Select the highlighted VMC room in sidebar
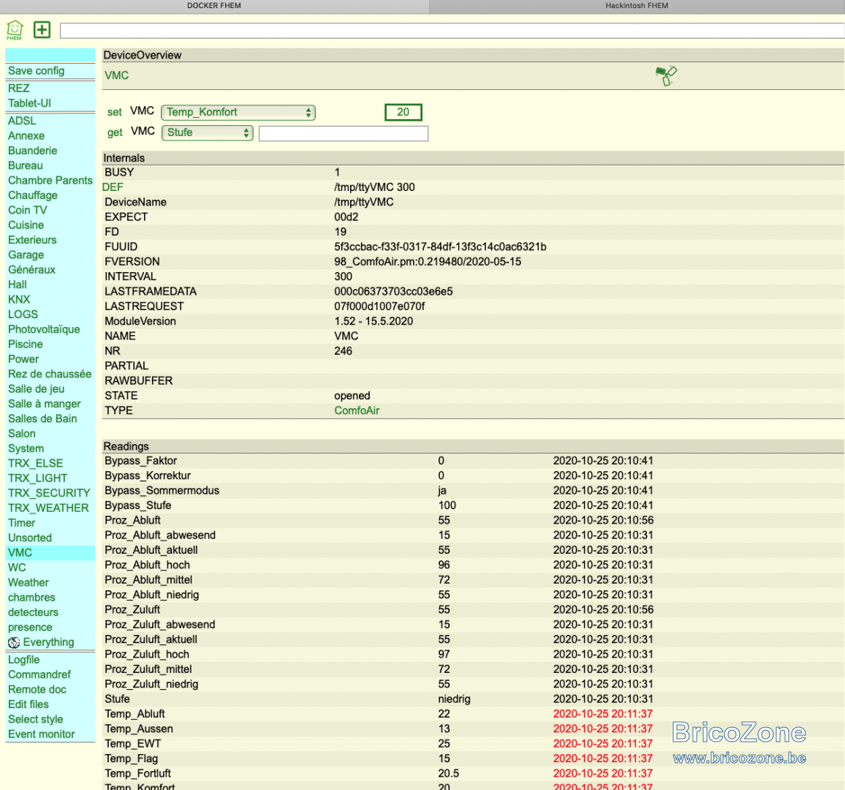 pyautogui.click(x=20, y=553)
